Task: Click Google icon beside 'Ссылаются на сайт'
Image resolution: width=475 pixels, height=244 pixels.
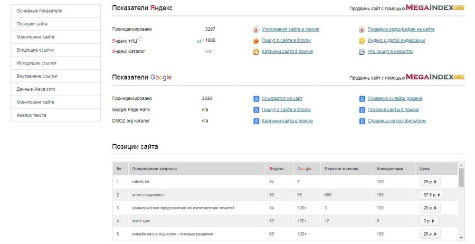Action: click(256, 99)
